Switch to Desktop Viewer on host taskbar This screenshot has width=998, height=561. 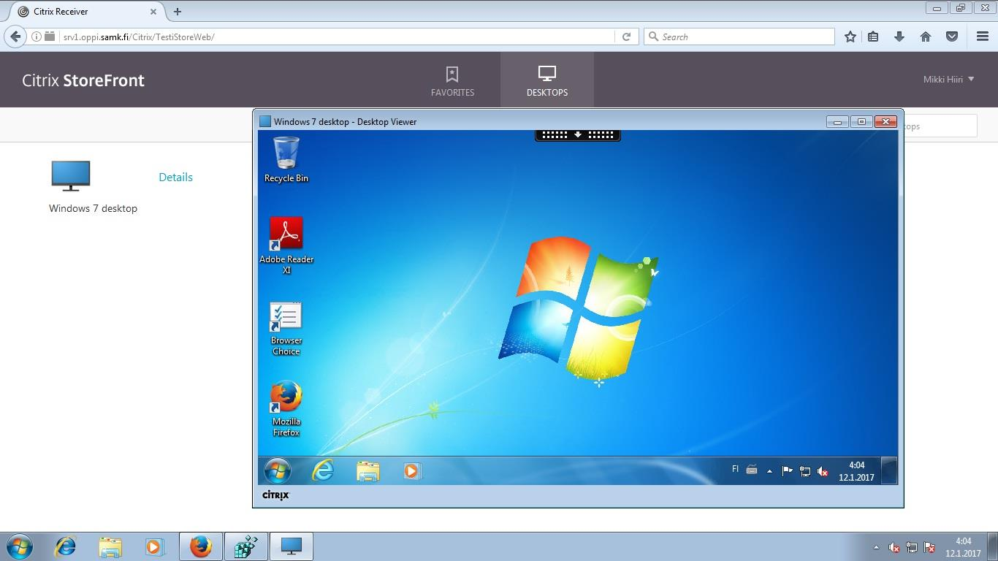point(292,546)
